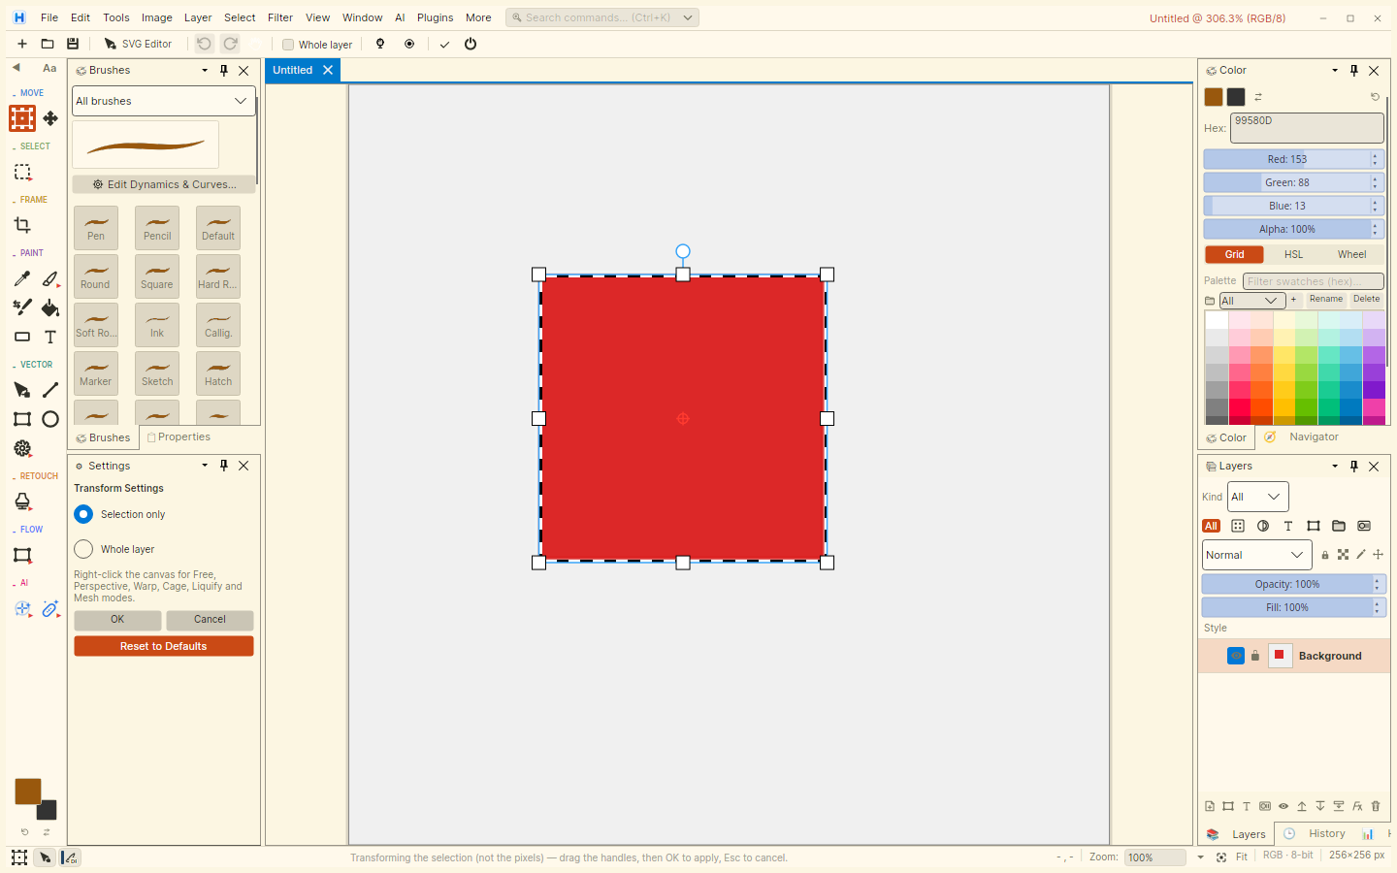Click the Undo arrow icon
1397x873 pixels.
(204, 44)
